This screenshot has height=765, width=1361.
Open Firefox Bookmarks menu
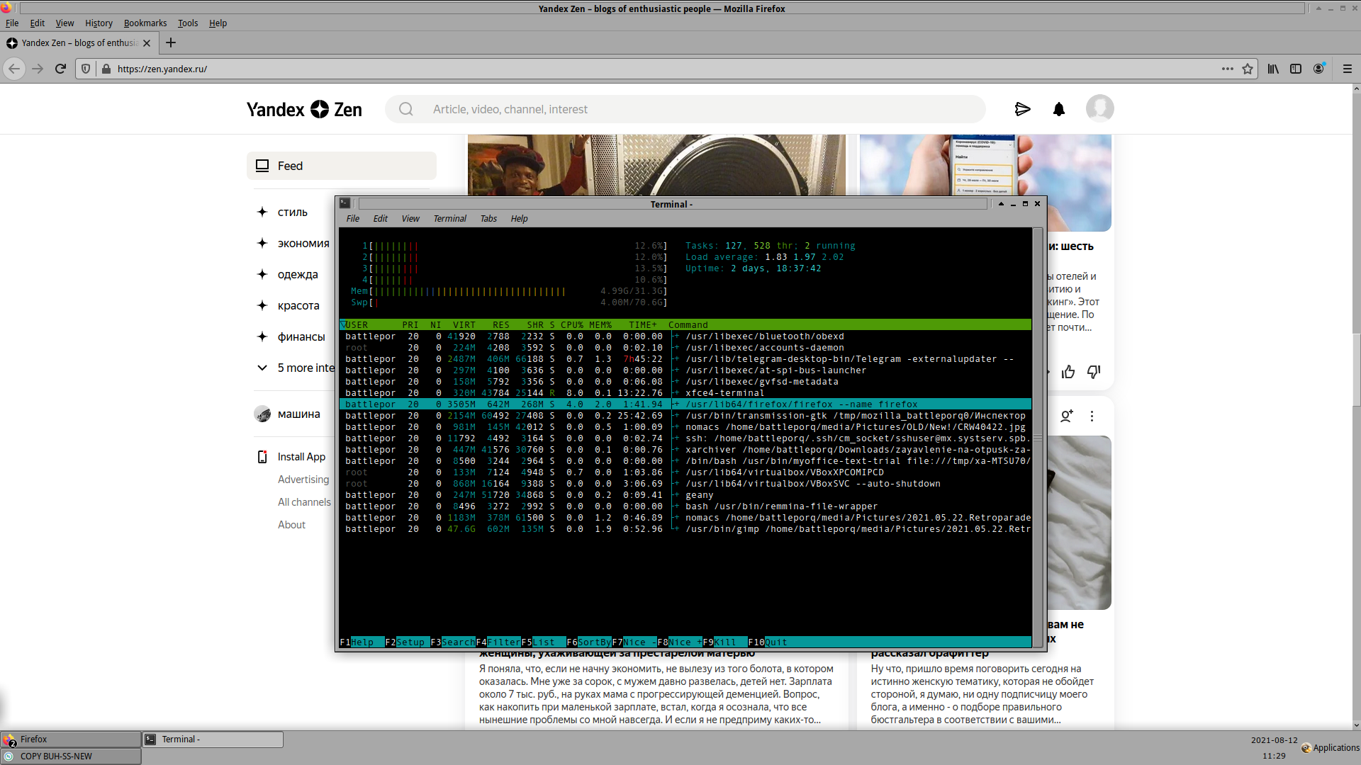click(145, 23)
